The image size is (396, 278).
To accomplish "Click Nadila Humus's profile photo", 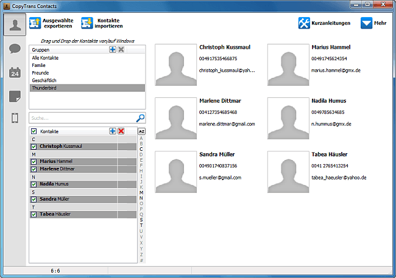I will pos(288,118).
